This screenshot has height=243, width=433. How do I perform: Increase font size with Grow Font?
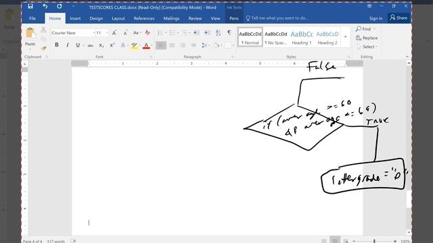114,33
